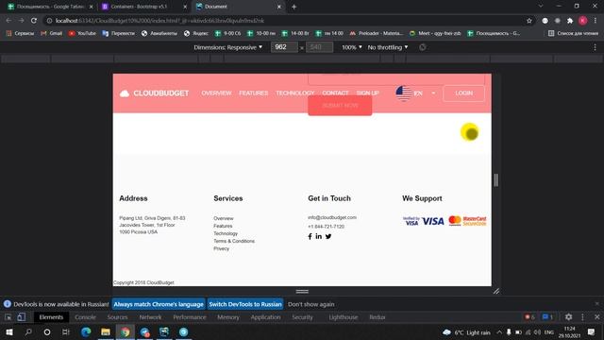Toggle the device toolbar icon in DevTools
Viewport: 604px width, 340px height.
[x=21, y=317]
